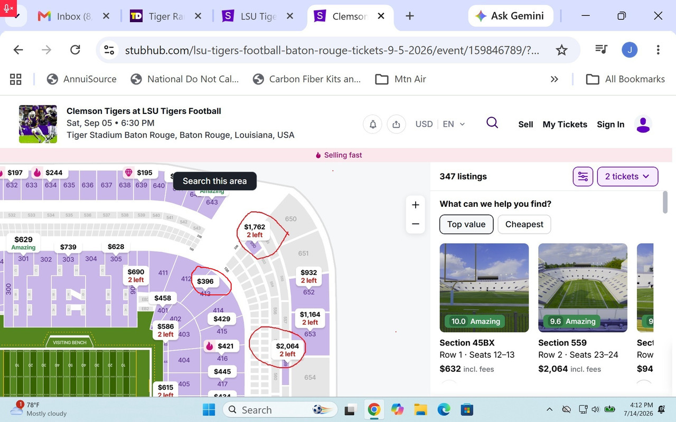
Task: Reload the StubHub page
Action: (76, 50)
